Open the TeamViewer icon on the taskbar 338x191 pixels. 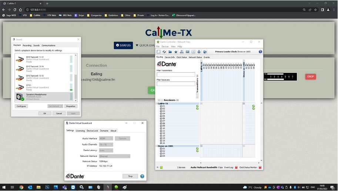pos(73,187)
